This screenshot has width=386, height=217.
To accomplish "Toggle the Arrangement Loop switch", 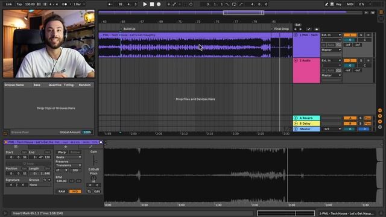I will pyautogui.click(x=234, y=4).
